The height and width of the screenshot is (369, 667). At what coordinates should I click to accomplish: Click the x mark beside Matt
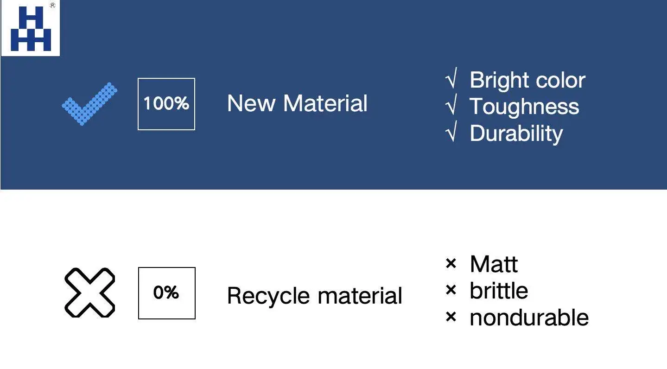(x=451, y=264)
